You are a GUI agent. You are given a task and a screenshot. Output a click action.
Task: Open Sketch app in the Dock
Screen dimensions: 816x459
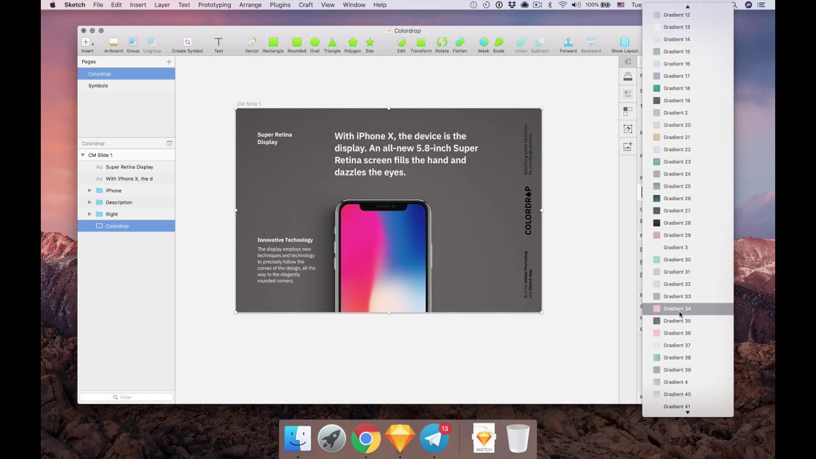[x=400, y=439]
